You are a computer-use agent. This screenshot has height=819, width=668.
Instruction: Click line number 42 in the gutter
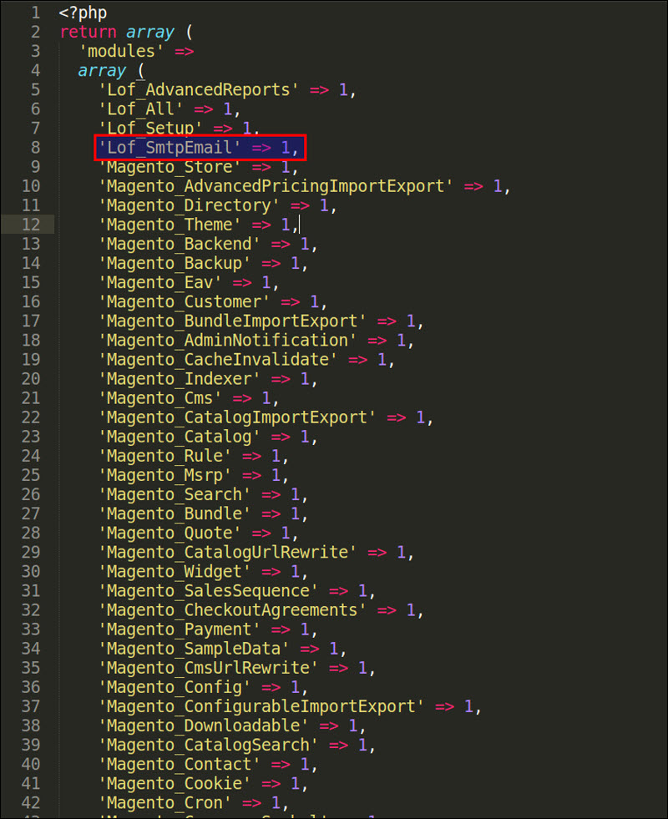tap(31, 802)
